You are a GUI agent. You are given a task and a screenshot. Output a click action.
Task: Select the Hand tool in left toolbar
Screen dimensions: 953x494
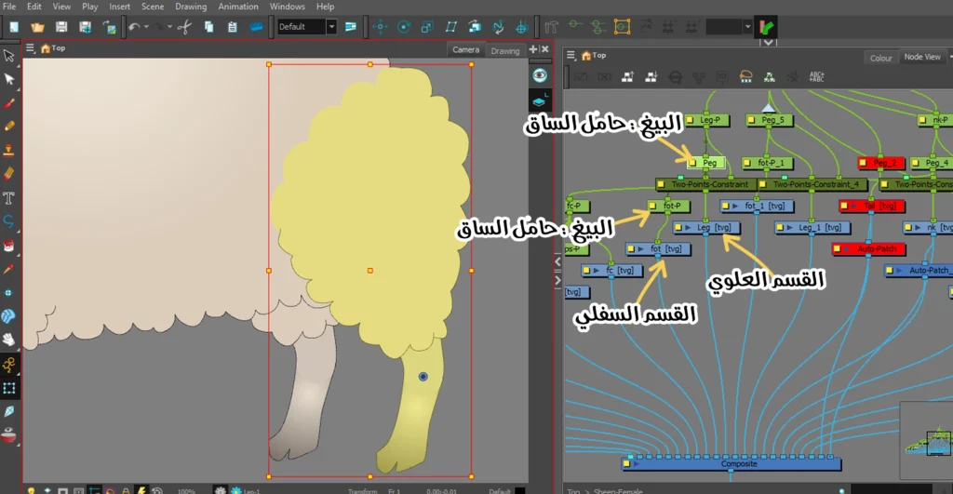[8, 340]
